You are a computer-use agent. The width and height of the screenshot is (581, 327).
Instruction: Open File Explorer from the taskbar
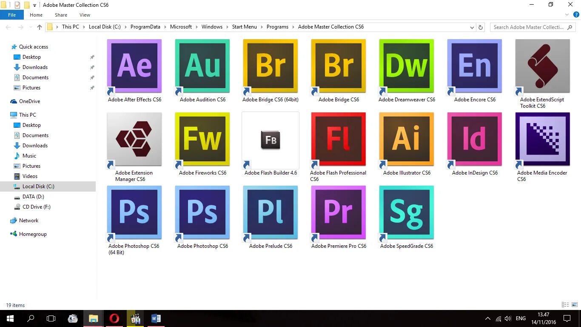coord(94,318)
